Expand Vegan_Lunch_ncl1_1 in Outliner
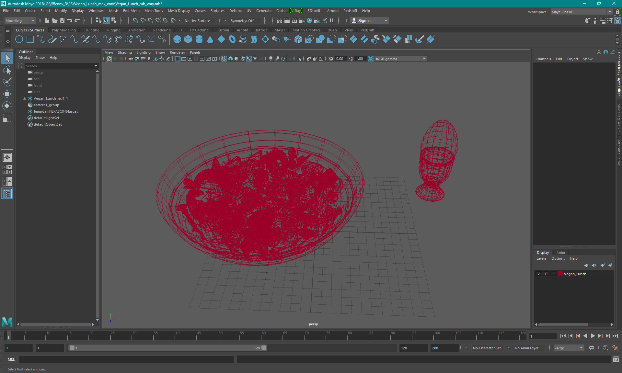 24,98
